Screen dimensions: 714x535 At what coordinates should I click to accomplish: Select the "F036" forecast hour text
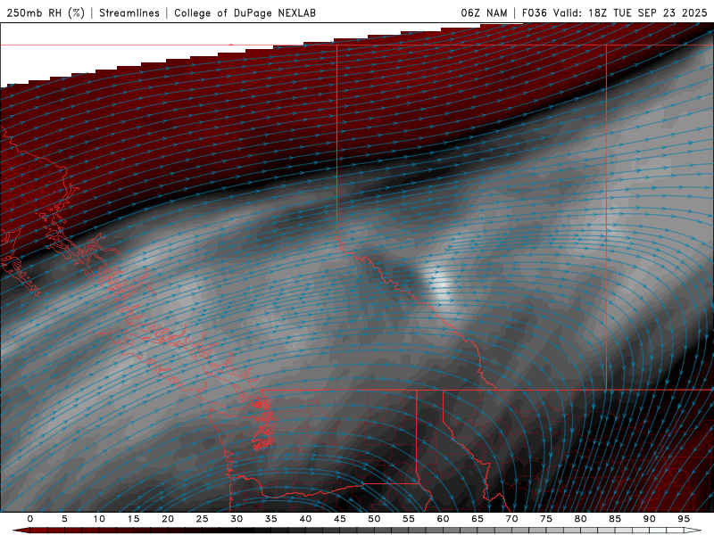coord(534,12)
